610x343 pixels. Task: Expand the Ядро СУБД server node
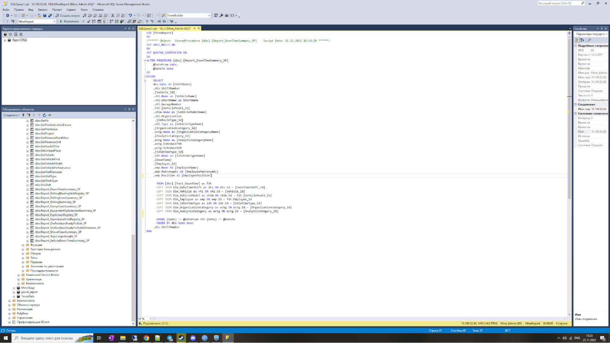5,40
